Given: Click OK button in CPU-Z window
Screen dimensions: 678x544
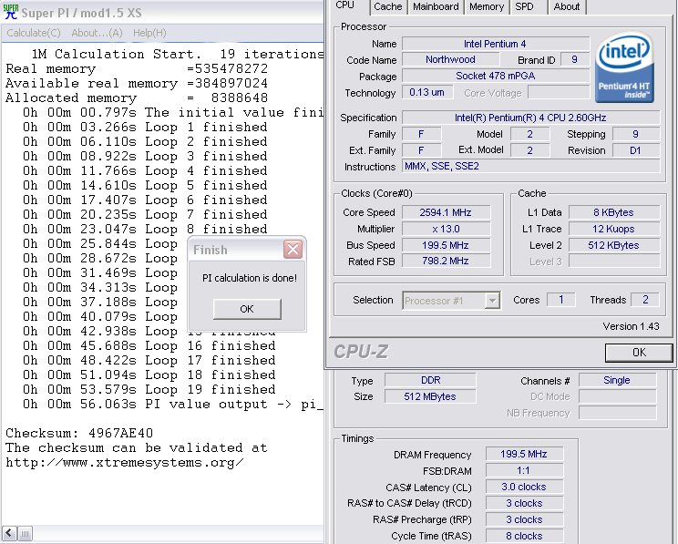Looking at the screenshot, I should click(x=639, y=353).
